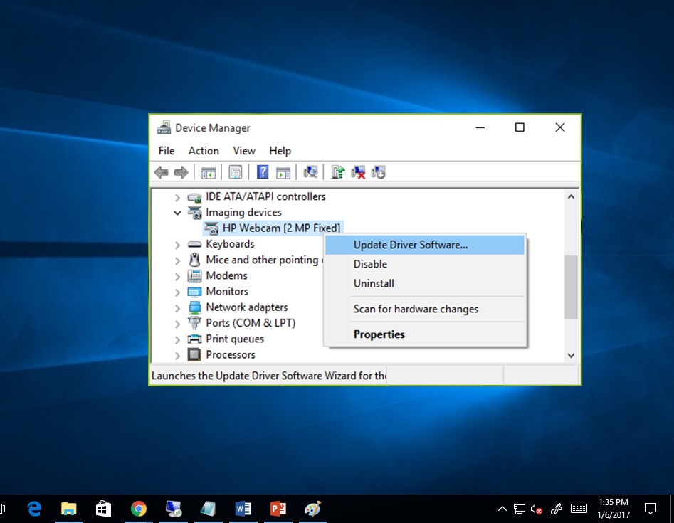The image size is (674, 523).
Task: Expand the Ports (COM & LPT) node
Action: coord(177,324)
